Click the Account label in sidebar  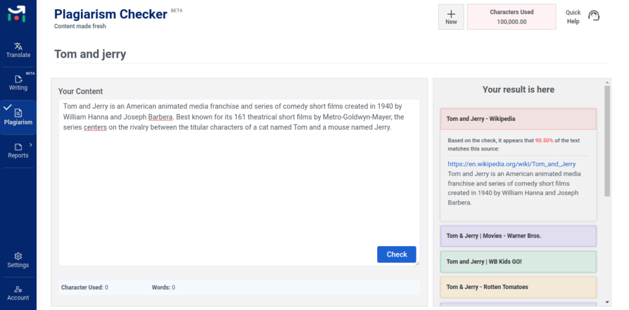tap(18, 298)
